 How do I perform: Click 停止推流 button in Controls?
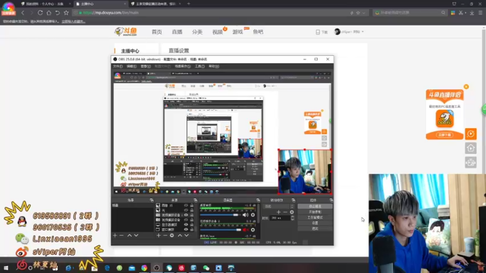(x=315, y=206)
